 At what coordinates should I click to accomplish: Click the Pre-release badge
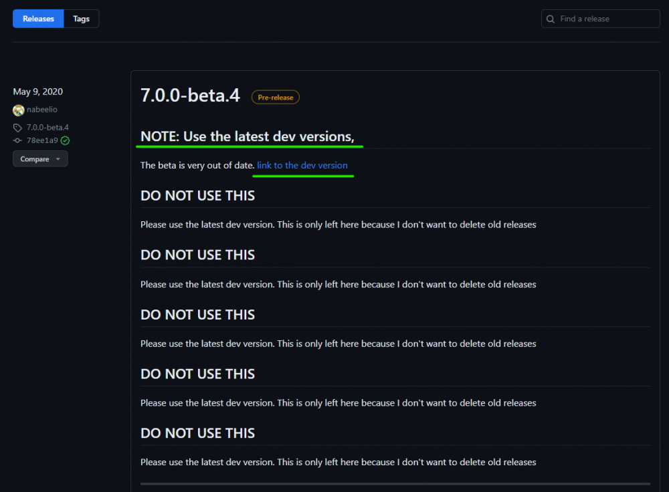276,98
